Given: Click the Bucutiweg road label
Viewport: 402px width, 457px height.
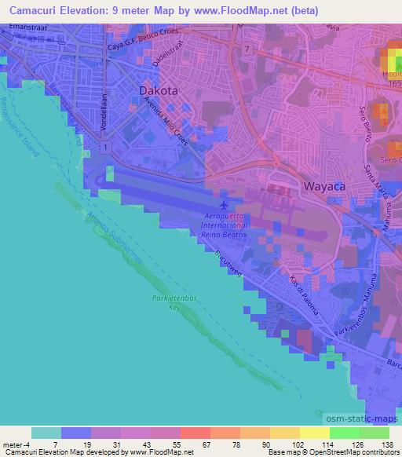Looking at the screenshot, I should [x=228, y=264].
